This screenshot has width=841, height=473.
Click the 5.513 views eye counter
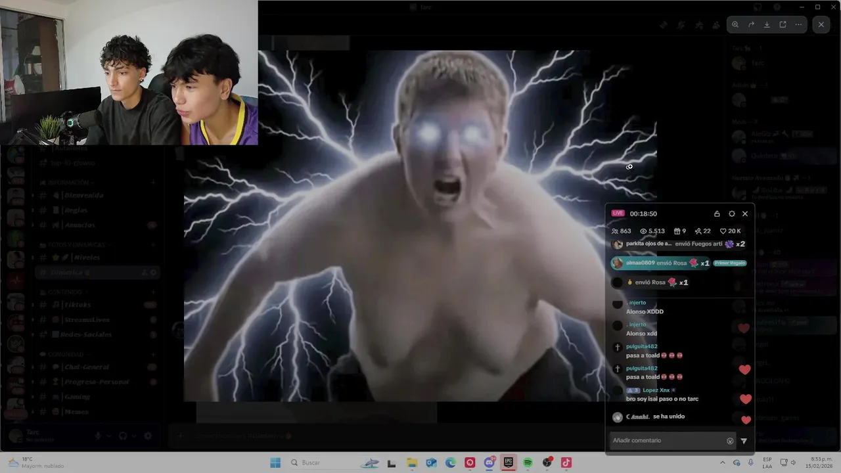tap(652, 231)
